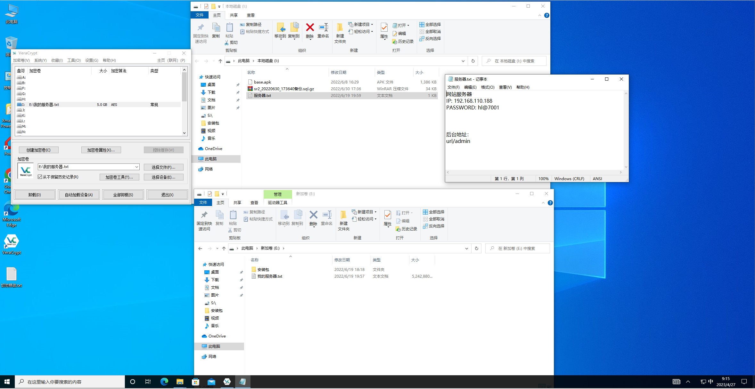
Task: Open VeraCrypt from the taskbar
Action: pyautogui.click(x=227, y=381)
